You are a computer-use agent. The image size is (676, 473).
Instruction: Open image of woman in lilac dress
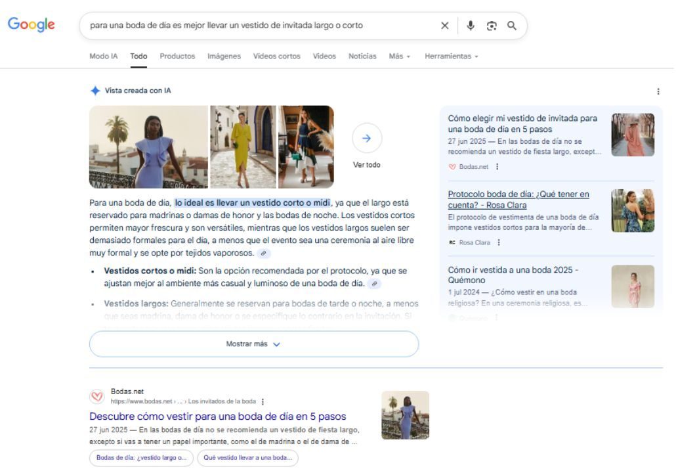pyautogui.click(x=148, y=146)
